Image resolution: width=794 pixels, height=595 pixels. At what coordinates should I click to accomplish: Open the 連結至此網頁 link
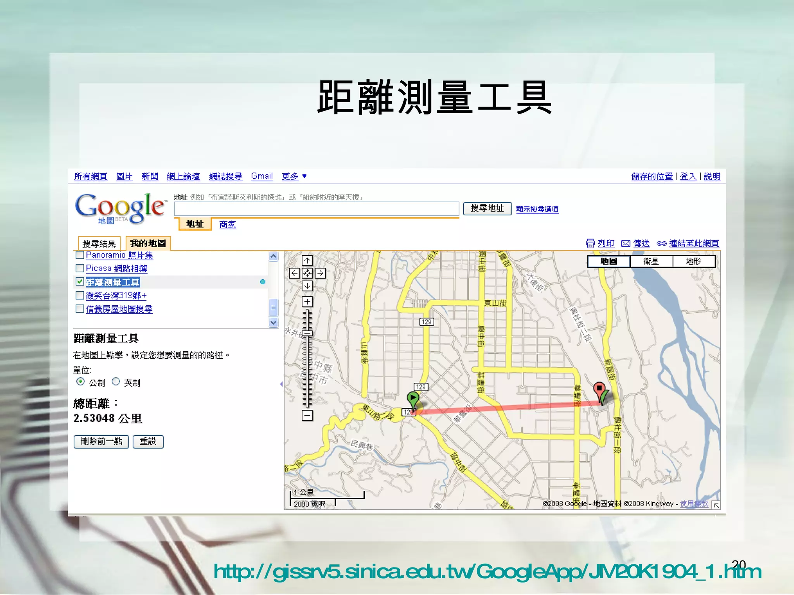point(694,244)
